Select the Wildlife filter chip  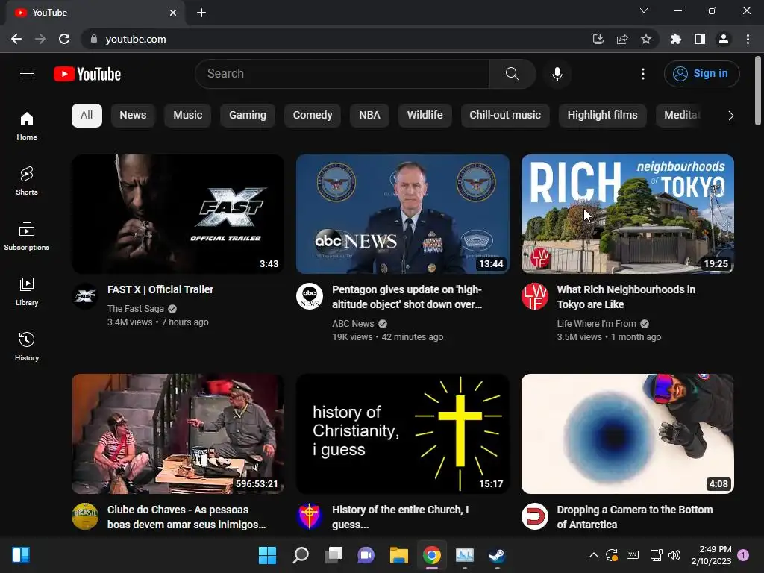[425, 116]
